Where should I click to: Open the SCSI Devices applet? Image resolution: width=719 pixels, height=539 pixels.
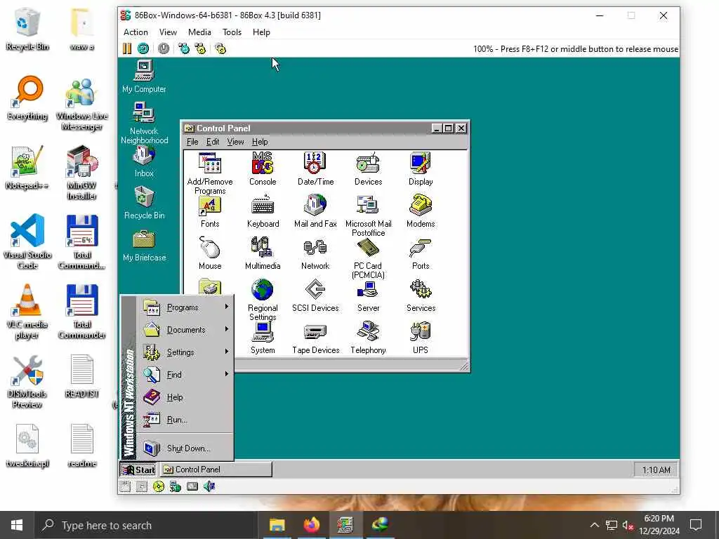coord(315,295)
